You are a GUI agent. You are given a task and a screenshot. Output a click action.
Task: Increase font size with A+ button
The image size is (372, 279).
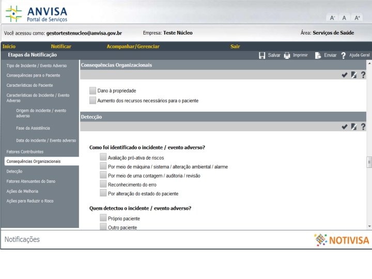coord(357,18)
